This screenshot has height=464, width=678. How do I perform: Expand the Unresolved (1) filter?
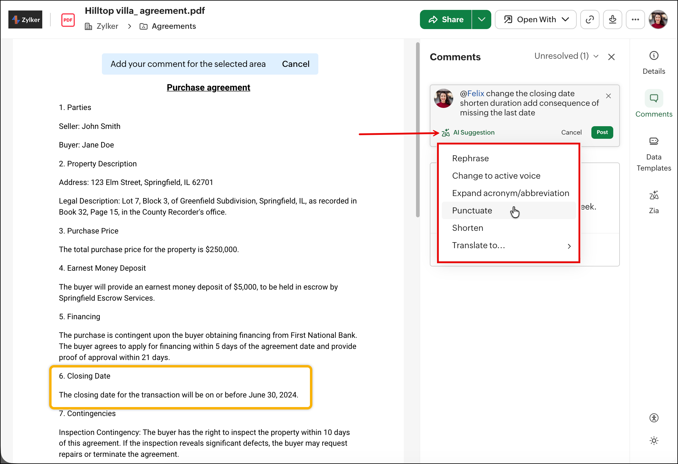point(566,56)
